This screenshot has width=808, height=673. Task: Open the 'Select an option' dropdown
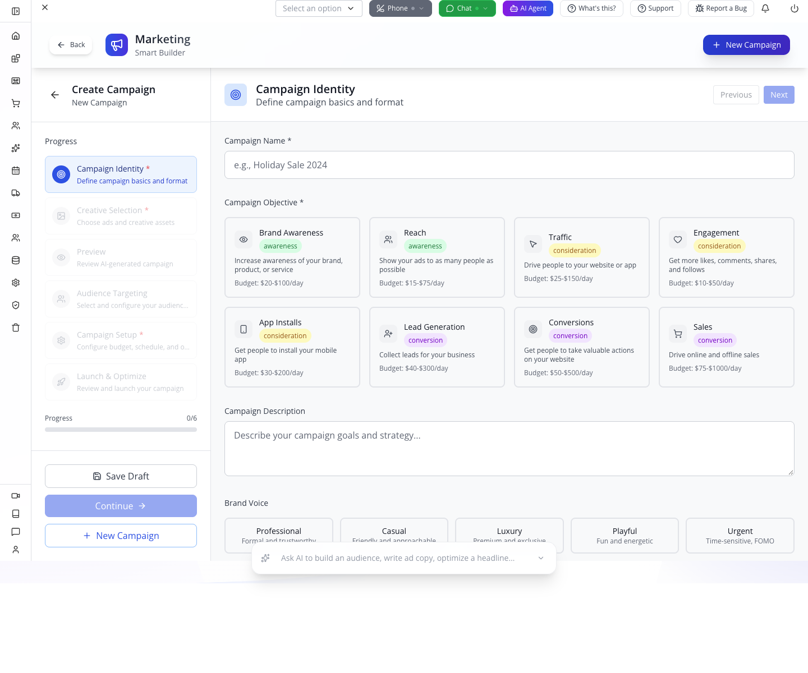pyautogui.click(x=319, y=8)
